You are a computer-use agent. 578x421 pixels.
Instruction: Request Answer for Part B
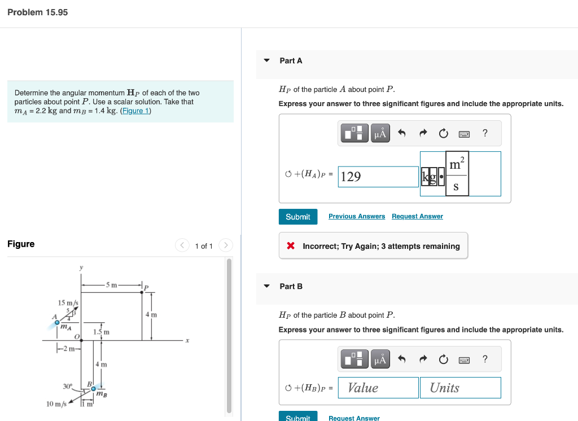[354, 418]
